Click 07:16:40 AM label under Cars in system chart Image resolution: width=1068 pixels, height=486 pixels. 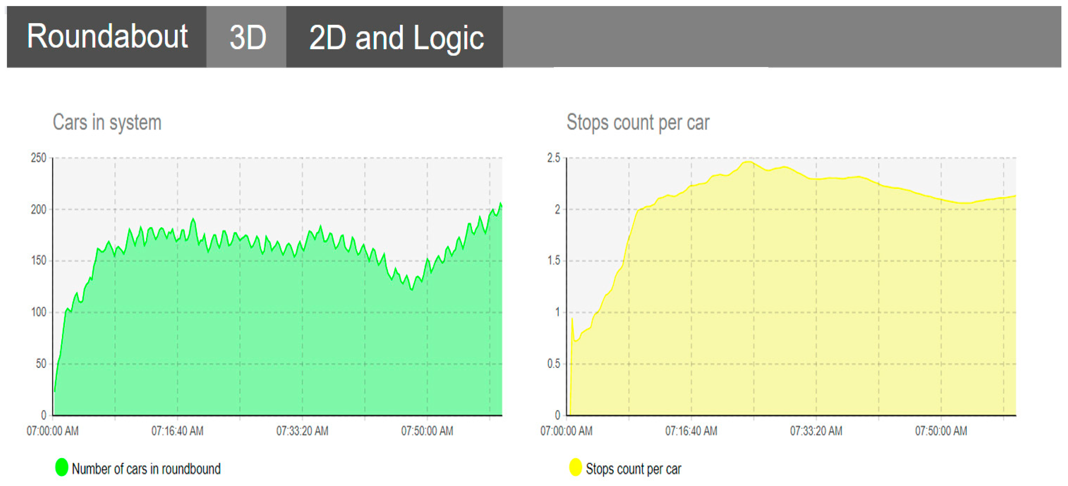(x=177, y=431)
